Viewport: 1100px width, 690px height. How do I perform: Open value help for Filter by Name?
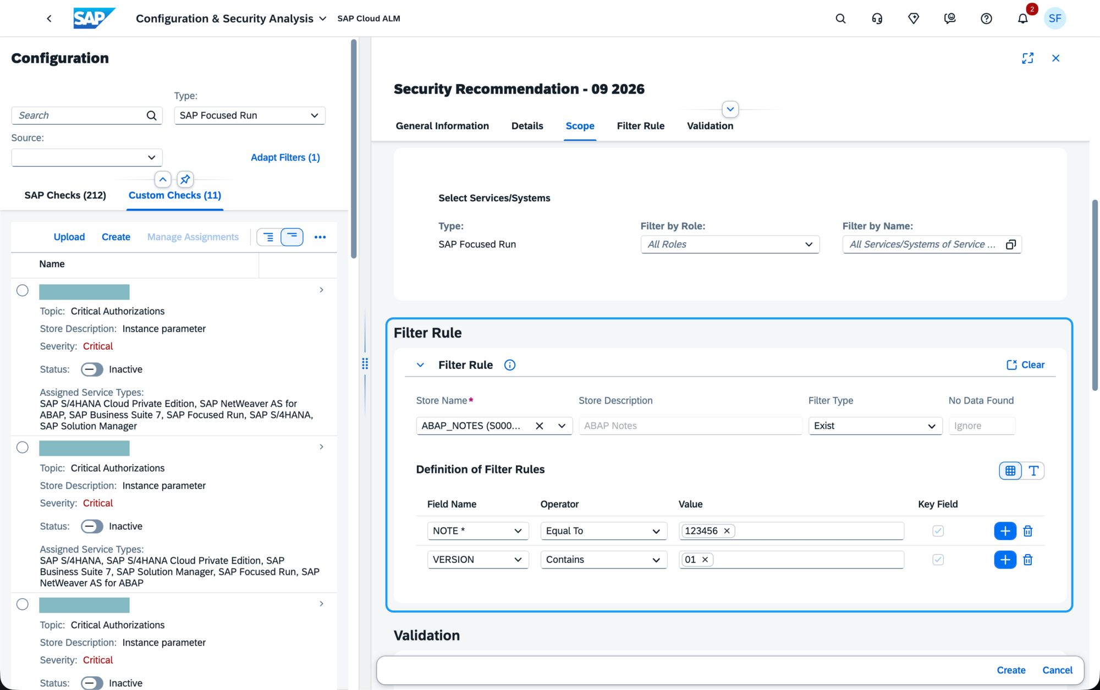pyautogui.click(x=1011, y=245)
